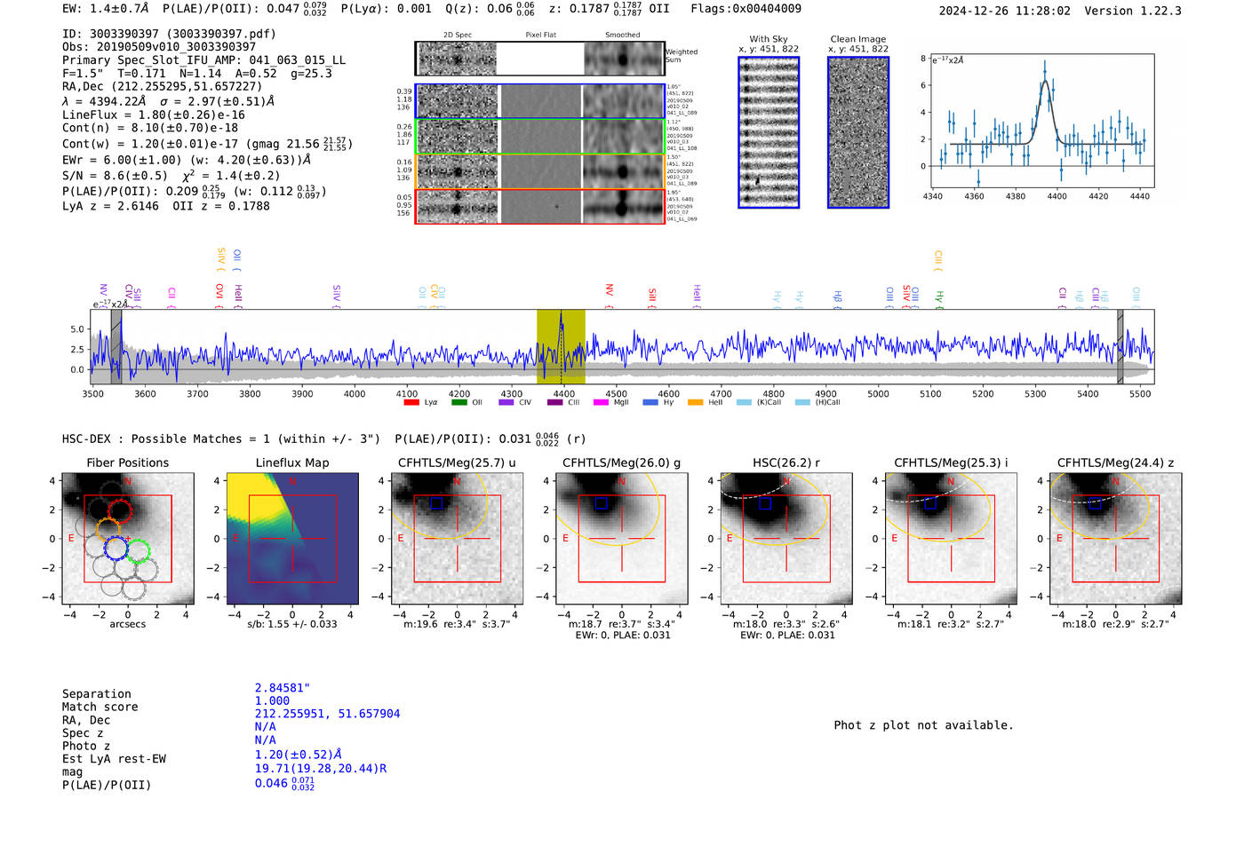Click the red fiber circle in Fiber Positions

point(119,511)
